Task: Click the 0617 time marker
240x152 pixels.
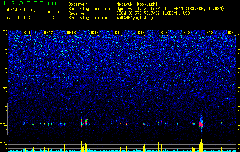Action: pos(163,33)
